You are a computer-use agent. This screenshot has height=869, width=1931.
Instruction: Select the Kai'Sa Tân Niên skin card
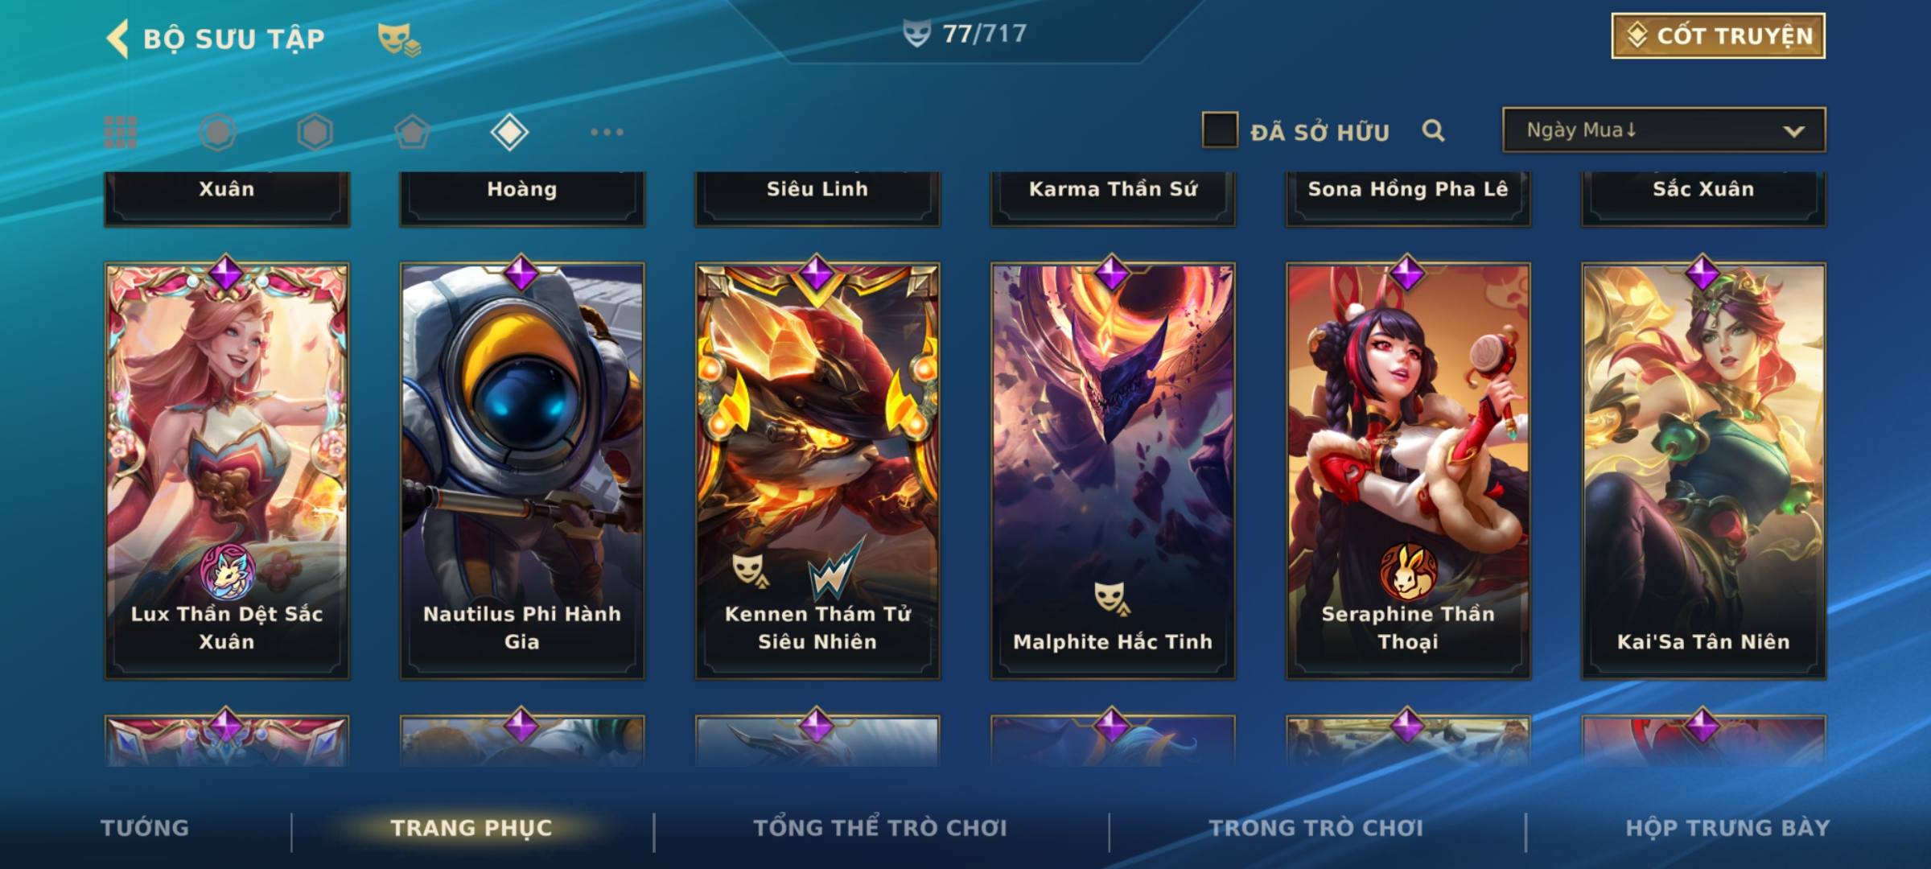tap(1703, 472)
